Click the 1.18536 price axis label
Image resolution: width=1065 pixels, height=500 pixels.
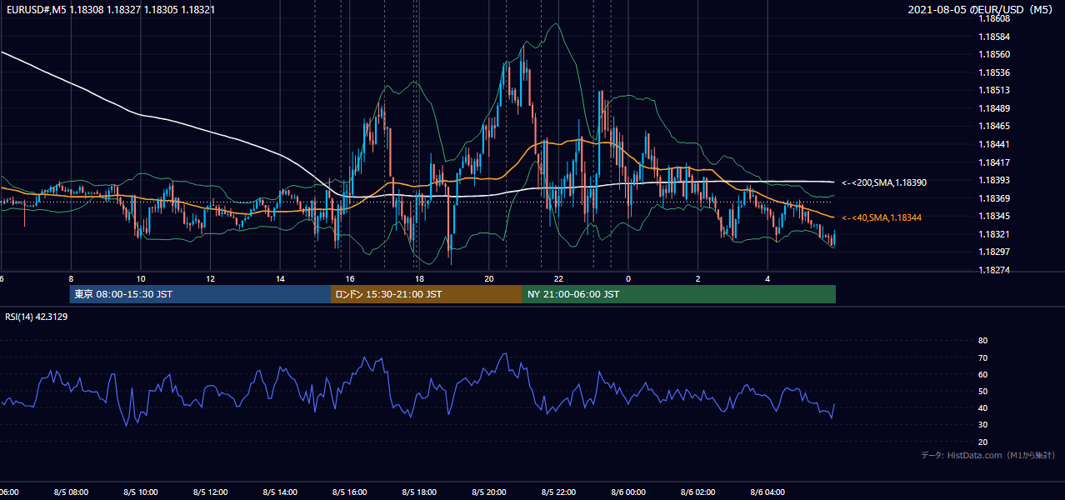[995, 72]
